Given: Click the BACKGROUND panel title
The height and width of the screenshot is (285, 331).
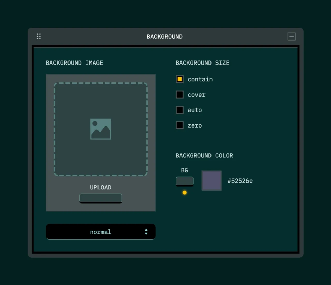Looking at the screenshot, I should [x=164, y=37].
